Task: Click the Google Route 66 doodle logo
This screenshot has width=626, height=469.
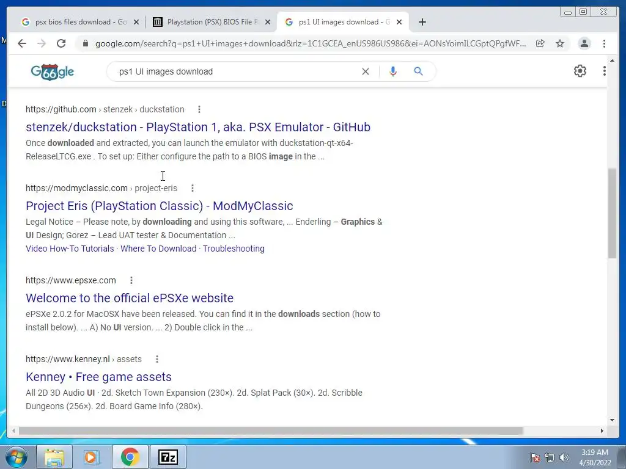Action: pyautogui.click(x=53, y=72)
